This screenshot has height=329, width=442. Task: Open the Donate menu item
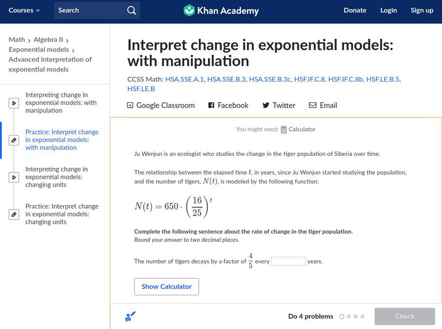[355, 11]
